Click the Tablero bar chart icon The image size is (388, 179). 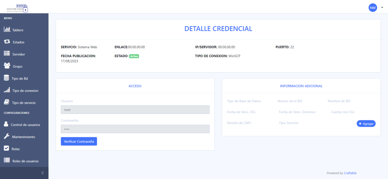(x=6, y=30)
